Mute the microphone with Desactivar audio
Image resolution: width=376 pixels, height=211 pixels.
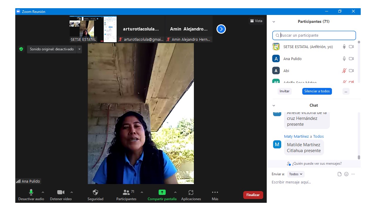tap(31, 195)
